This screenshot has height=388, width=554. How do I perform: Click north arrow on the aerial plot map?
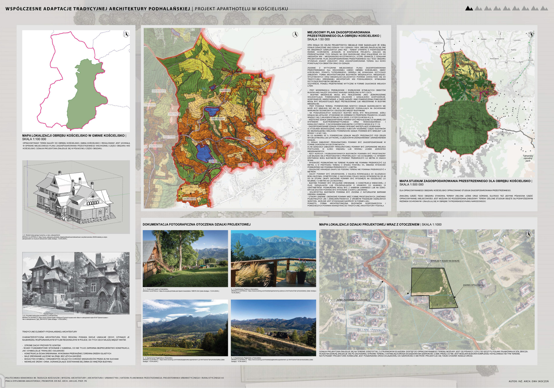tap(528, 234)
